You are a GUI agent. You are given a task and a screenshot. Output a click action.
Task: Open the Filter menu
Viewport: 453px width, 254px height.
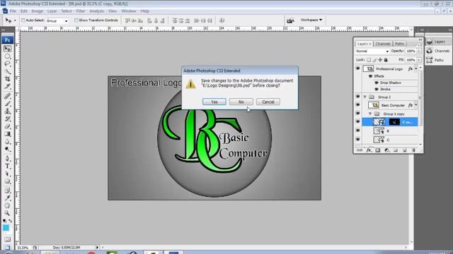tap(81, 11)
